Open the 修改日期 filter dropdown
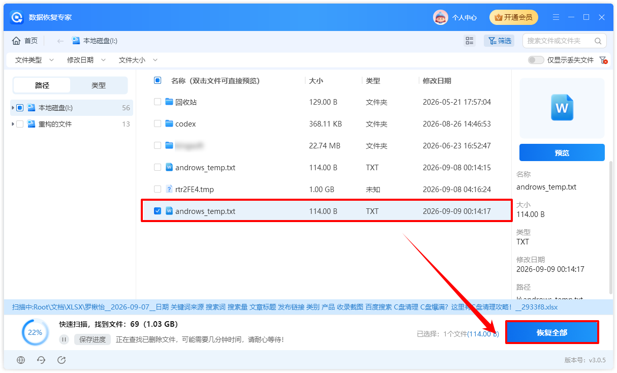Screen dimensions: 617x373 [x=86, y=60]
